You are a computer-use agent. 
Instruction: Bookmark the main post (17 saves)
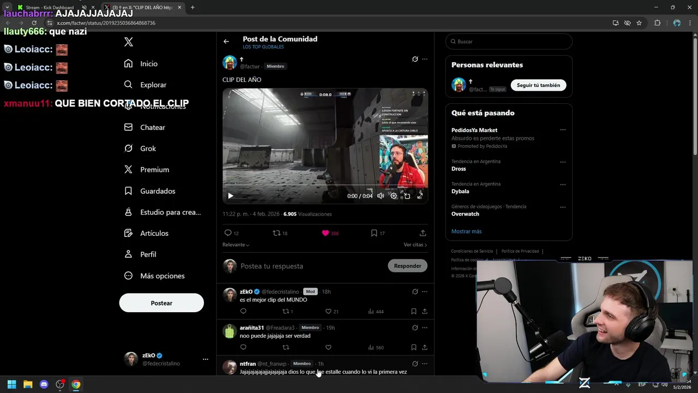[378, 233]
